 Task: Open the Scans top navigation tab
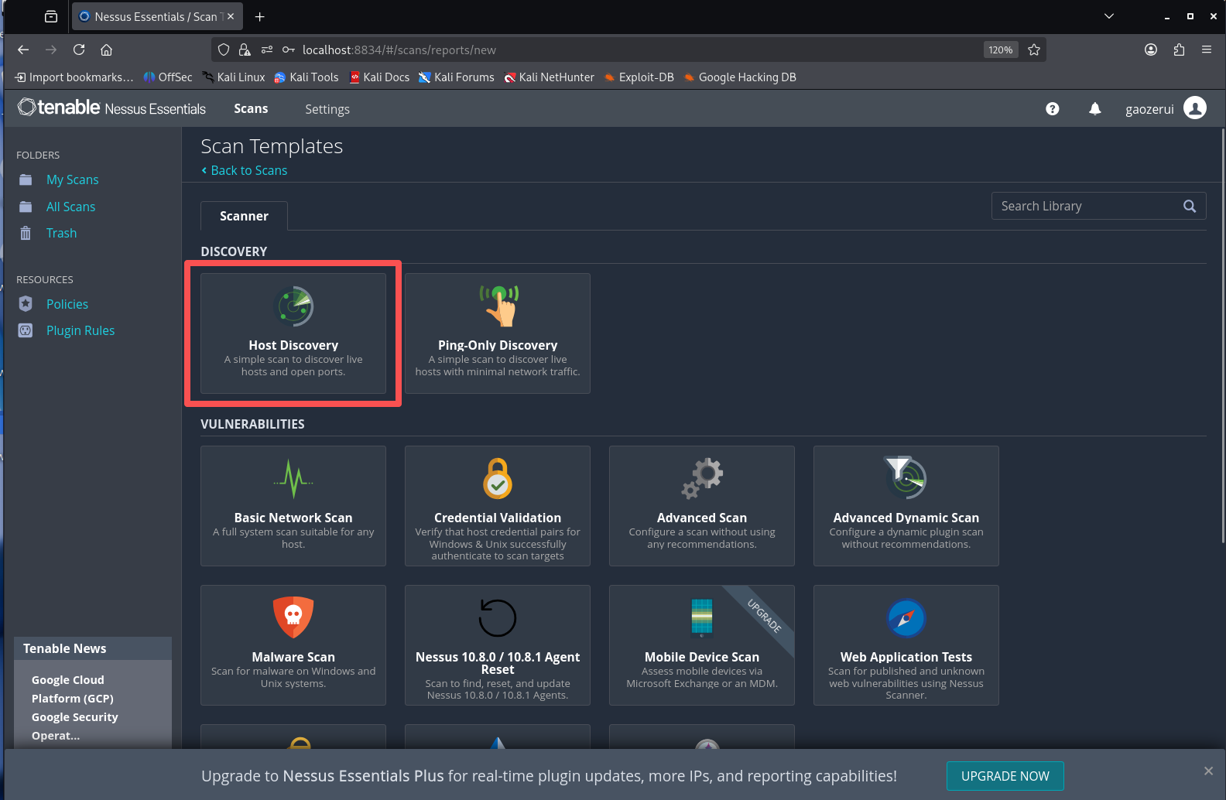(x=251, y=108)
